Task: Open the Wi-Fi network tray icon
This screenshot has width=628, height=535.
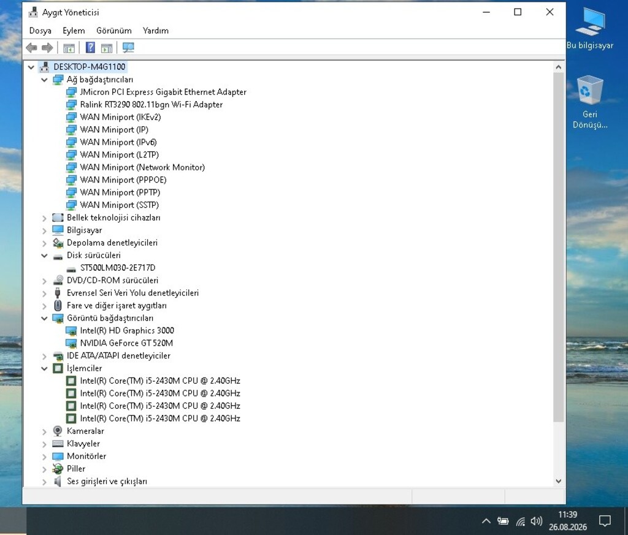Action: coord(520,522)
